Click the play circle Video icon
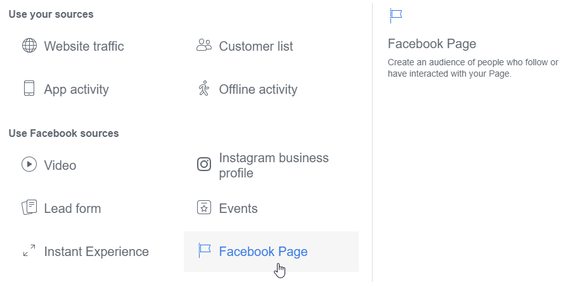 click(29, 164)
